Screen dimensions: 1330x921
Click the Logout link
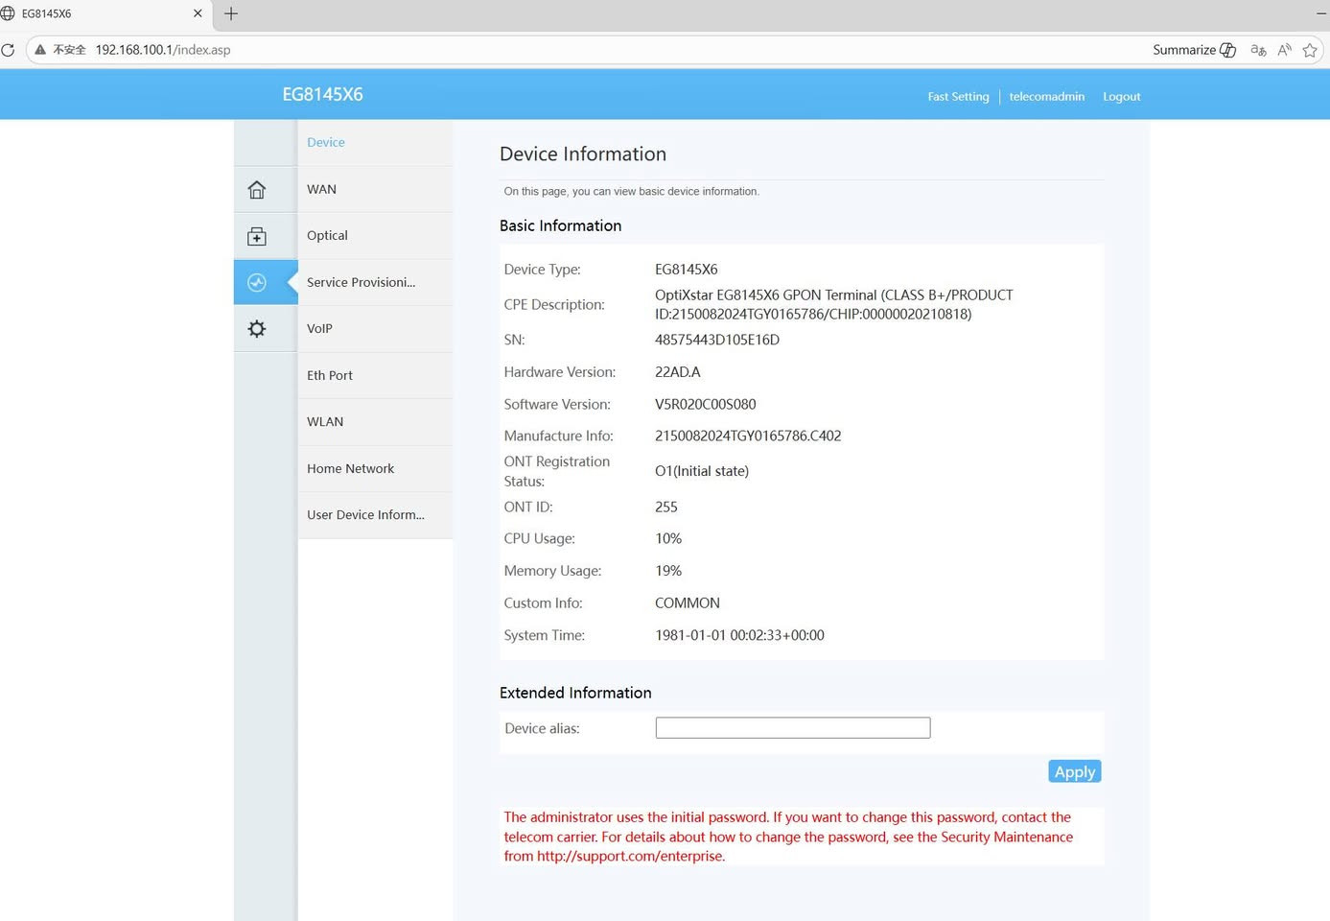coord(1121,96)
